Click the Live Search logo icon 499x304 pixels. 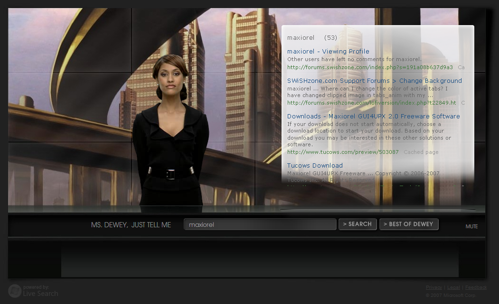(15, 291)
